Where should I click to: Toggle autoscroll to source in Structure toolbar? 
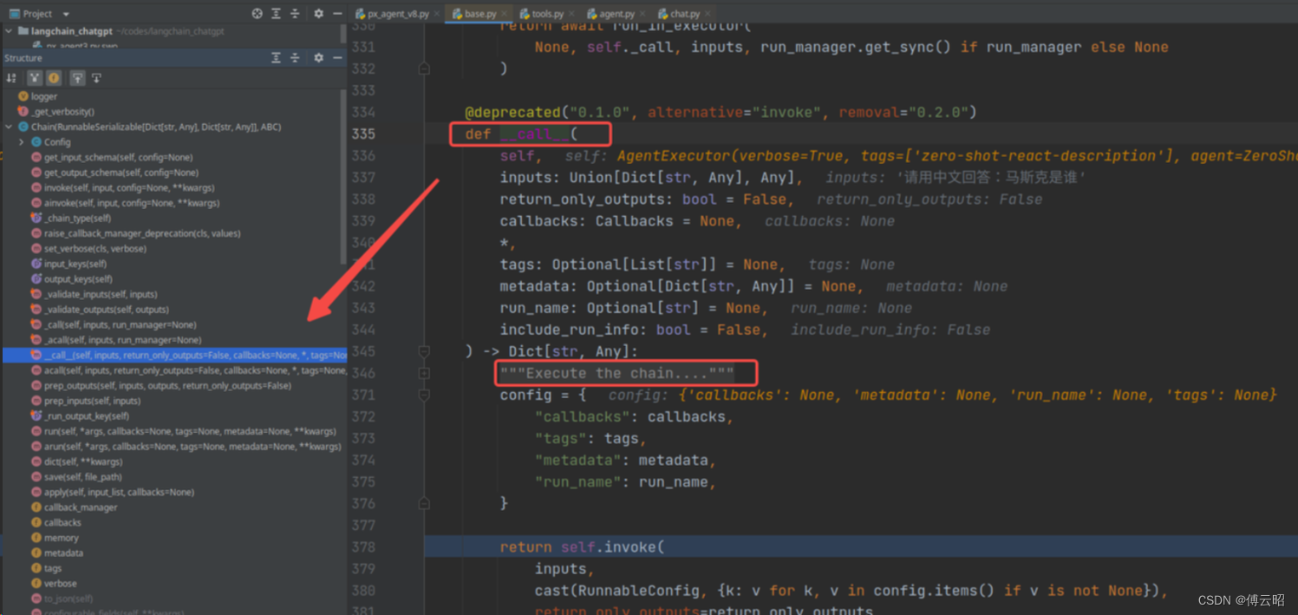click(x=77, y=78)
